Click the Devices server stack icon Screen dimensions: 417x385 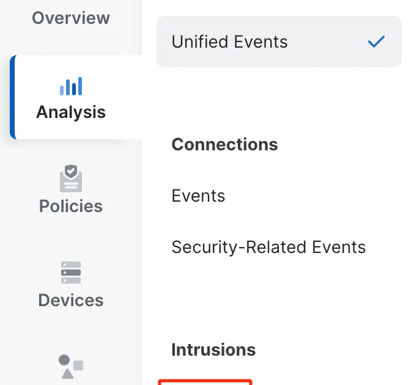(71, 273)
